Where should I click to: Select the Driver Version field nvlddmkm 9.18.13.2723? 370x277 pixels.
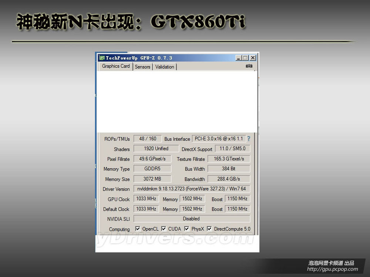192,189
